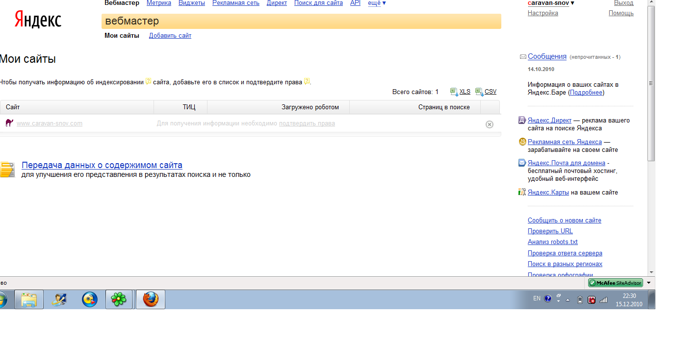Open the Проверить URL link

[x=550, y=231]
